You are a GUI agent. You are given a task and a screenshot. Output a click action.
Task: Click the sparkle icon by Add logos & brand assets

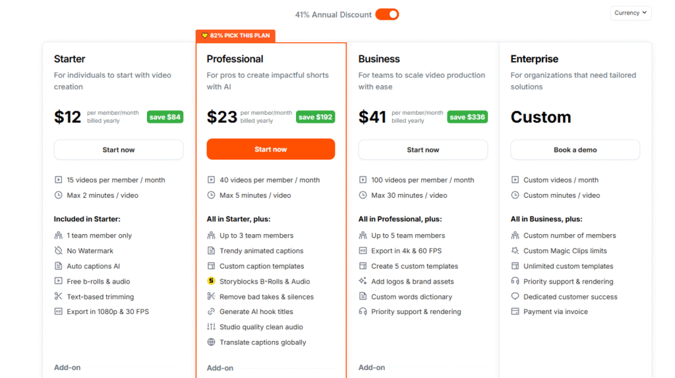coord(363,281)
